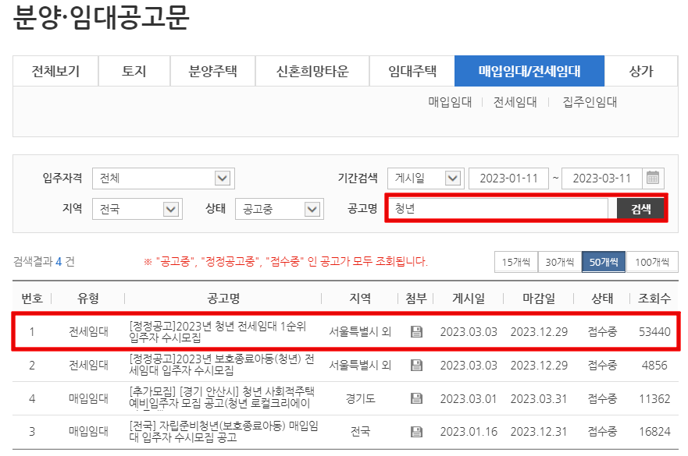Click the 검색 search button
Image resolution: width=688 pixels, height=456 pixels.
coord(640,208)
